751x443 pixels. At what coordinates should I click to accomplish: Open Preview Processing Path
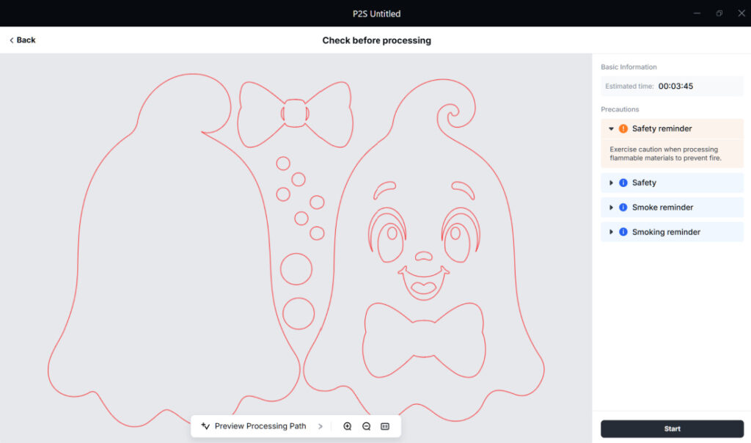[x=260, y=425]
